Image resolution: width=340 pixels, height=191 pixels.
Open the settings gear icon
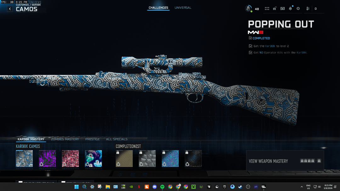tap(298, 9)
